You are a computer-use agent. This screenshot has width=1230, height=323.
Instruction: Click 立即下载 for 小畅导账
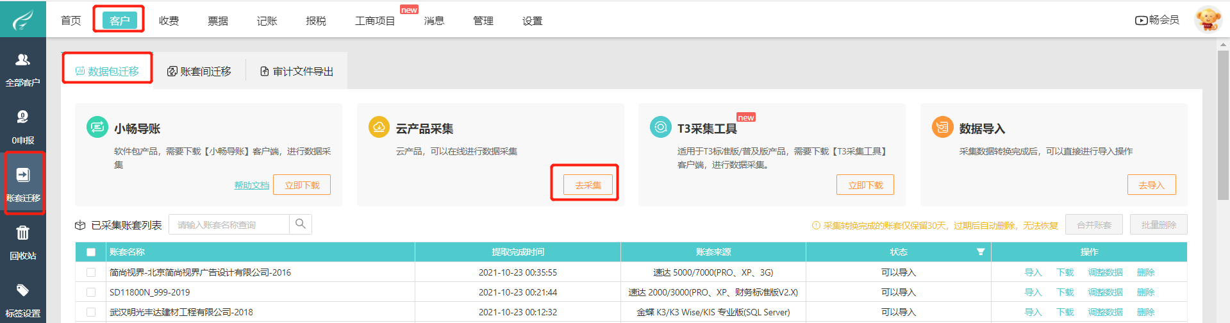pyautogui.click(x=302, y=185)
